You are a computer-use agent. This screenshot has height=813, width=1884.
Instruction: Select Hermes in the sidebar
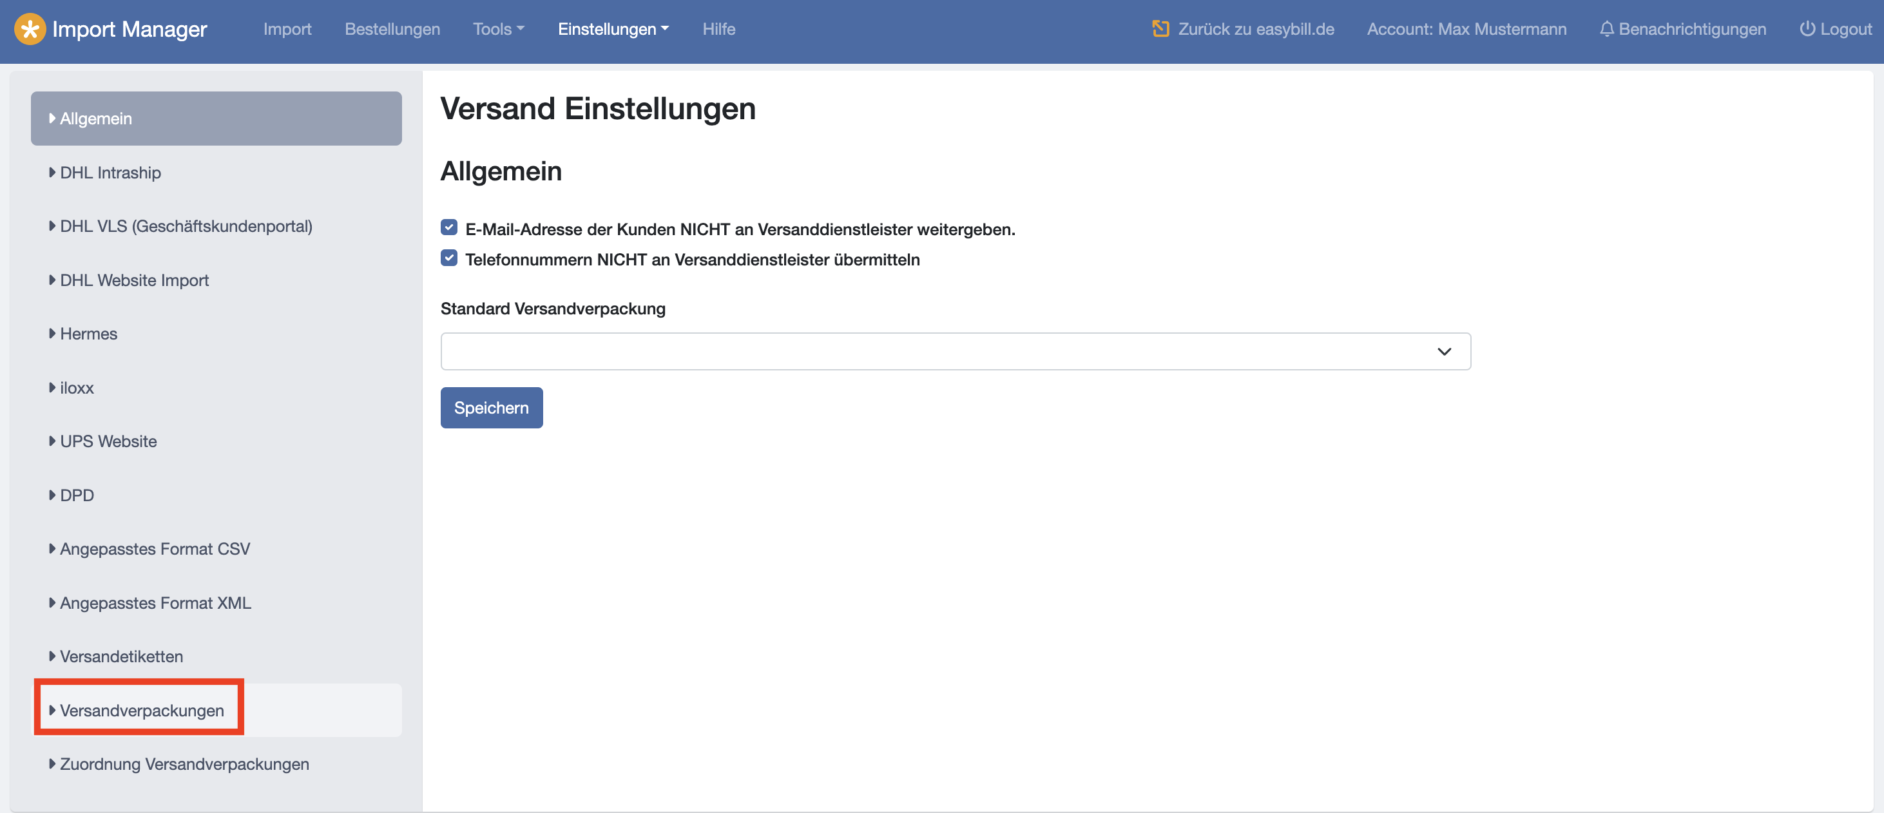(216, 334)
